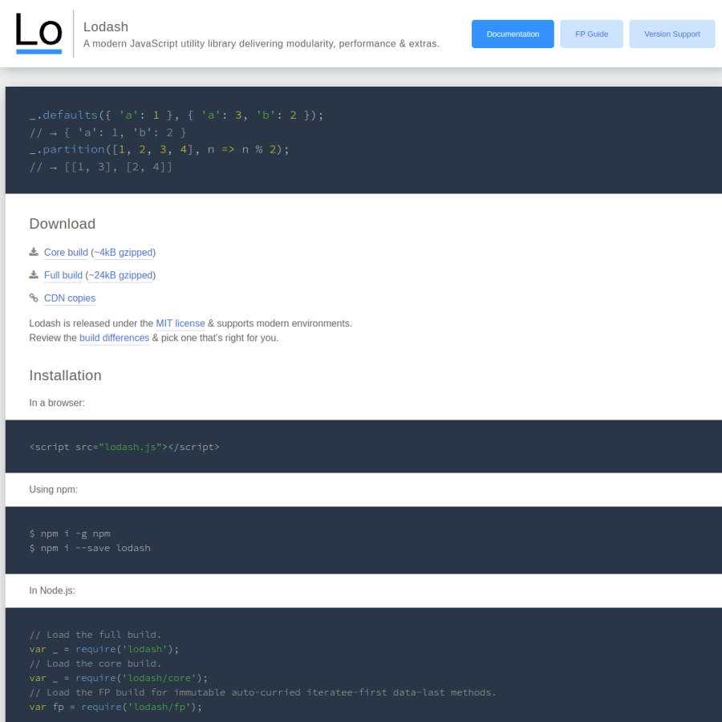Viewport: 722px width, 722px height.
Task: Click the Lodash Lo logo
Action: click(x=39, y=34)
